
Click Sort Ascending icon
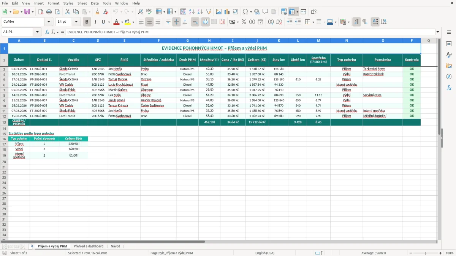pyautogui.click(x=192, y=12)
